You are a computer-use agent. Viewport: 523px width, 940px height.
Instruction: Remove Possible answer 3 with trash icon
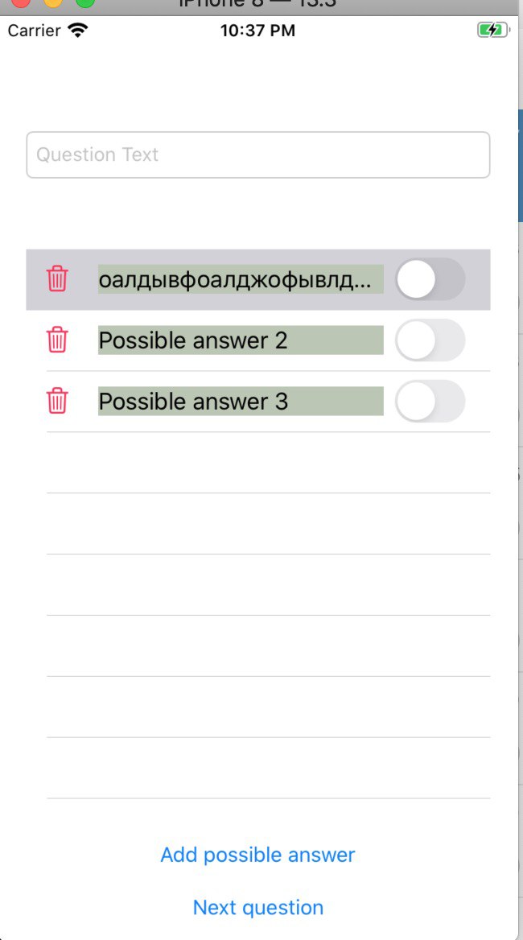(x=57, y=401)
